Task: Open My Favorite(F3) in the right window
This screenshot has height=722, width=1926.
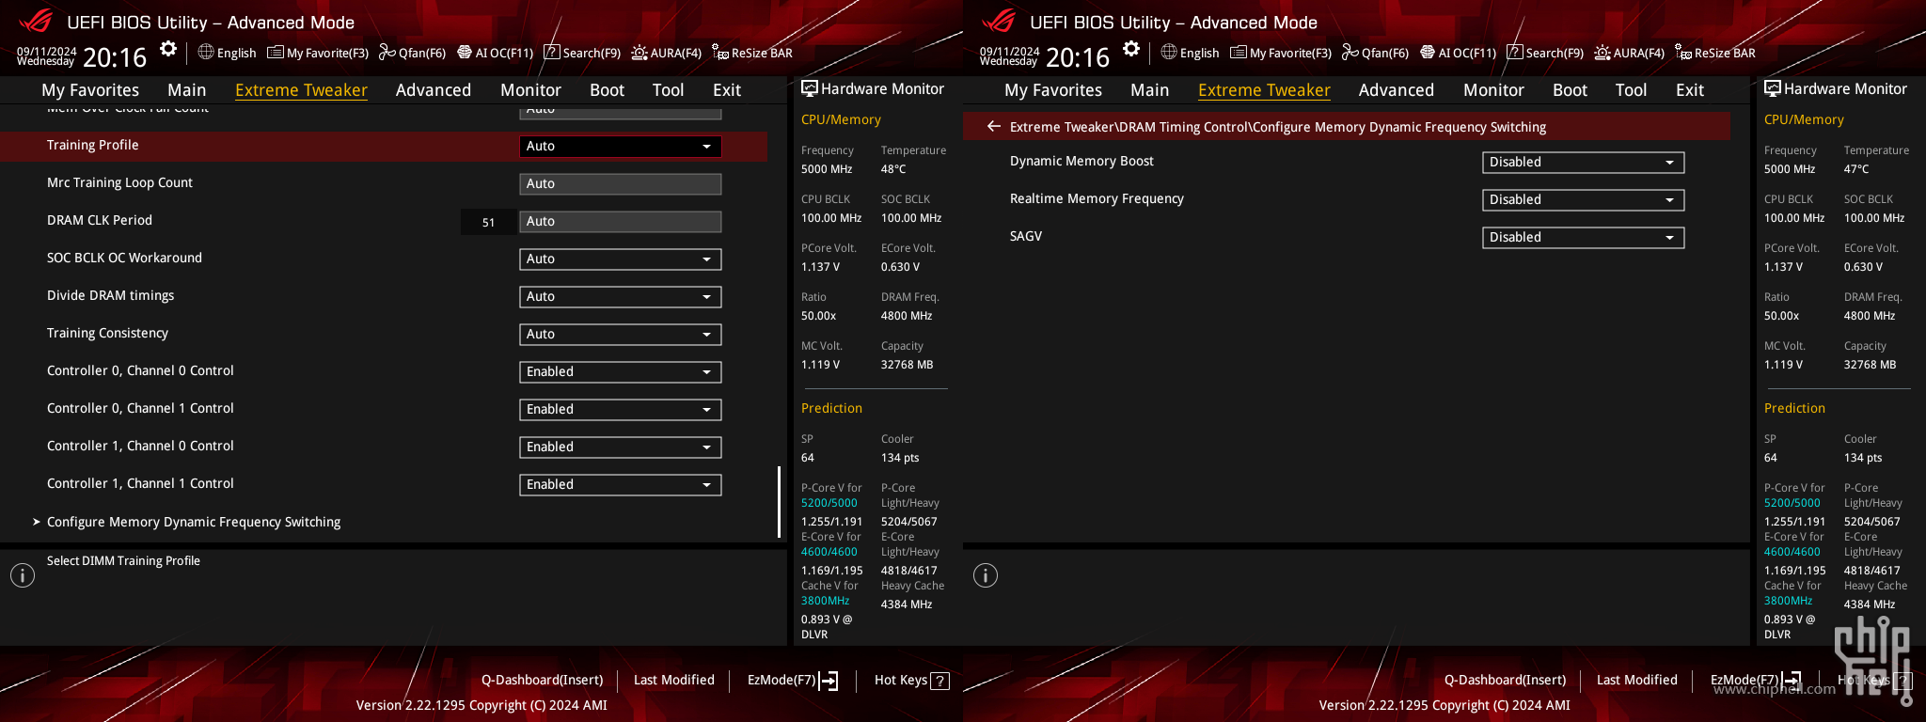Action: pos(1281,54)
